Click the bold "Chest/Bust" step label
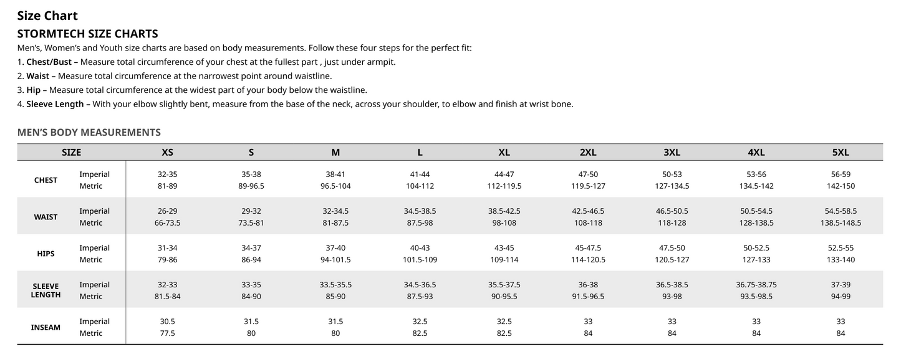 click(x=50, y=62)
